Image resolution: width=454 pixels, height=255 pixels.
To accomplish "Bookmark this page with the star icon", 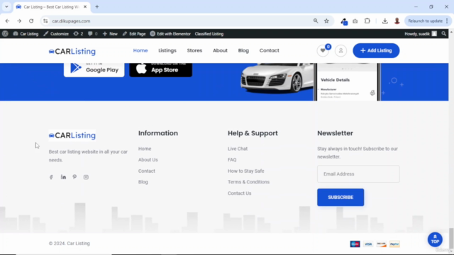I will 326,21.
